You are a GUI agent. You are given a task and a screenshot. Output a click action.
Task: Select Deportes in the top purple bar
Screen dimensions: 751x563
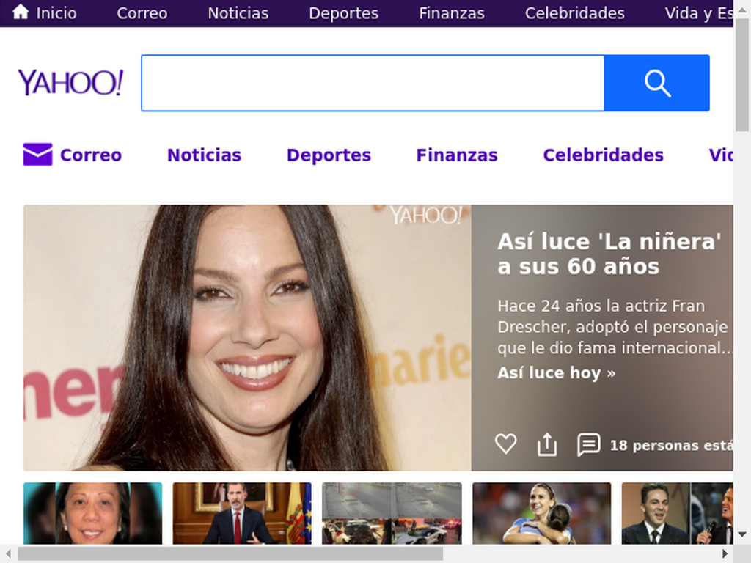pyautogui.click(x=343, y=13)
